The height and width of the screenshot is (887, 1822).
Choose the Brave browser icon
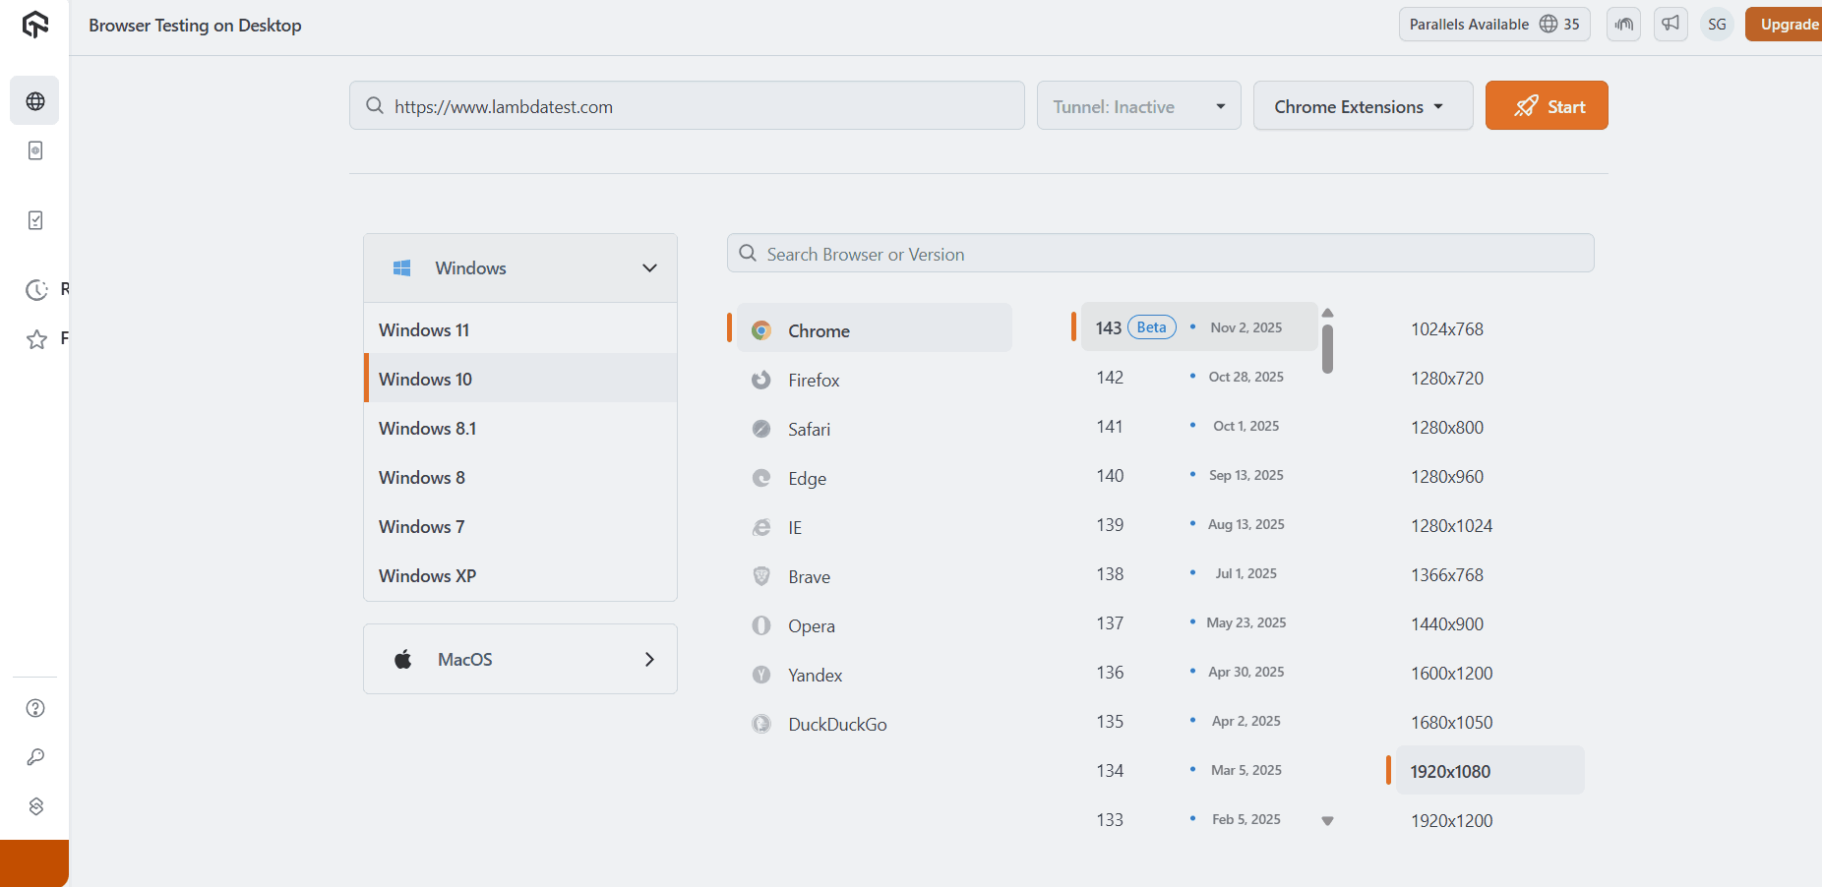pos(761,577)
